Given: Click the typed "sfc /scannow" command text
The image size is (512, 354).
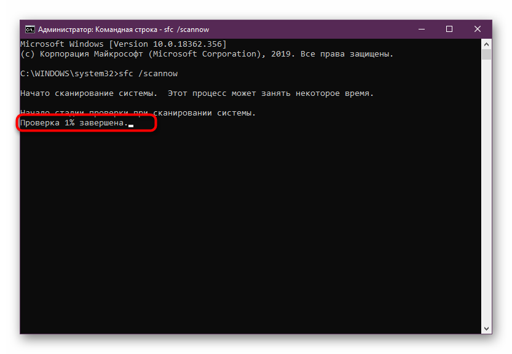Looking at the screenshot, I should pyautogui.click(x=151, y=74).
